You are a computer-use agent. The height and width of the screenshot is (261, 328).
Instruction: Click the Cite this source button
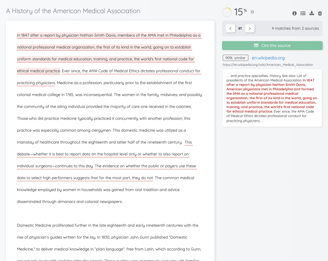pyautogui.click(x=272, y=45)
